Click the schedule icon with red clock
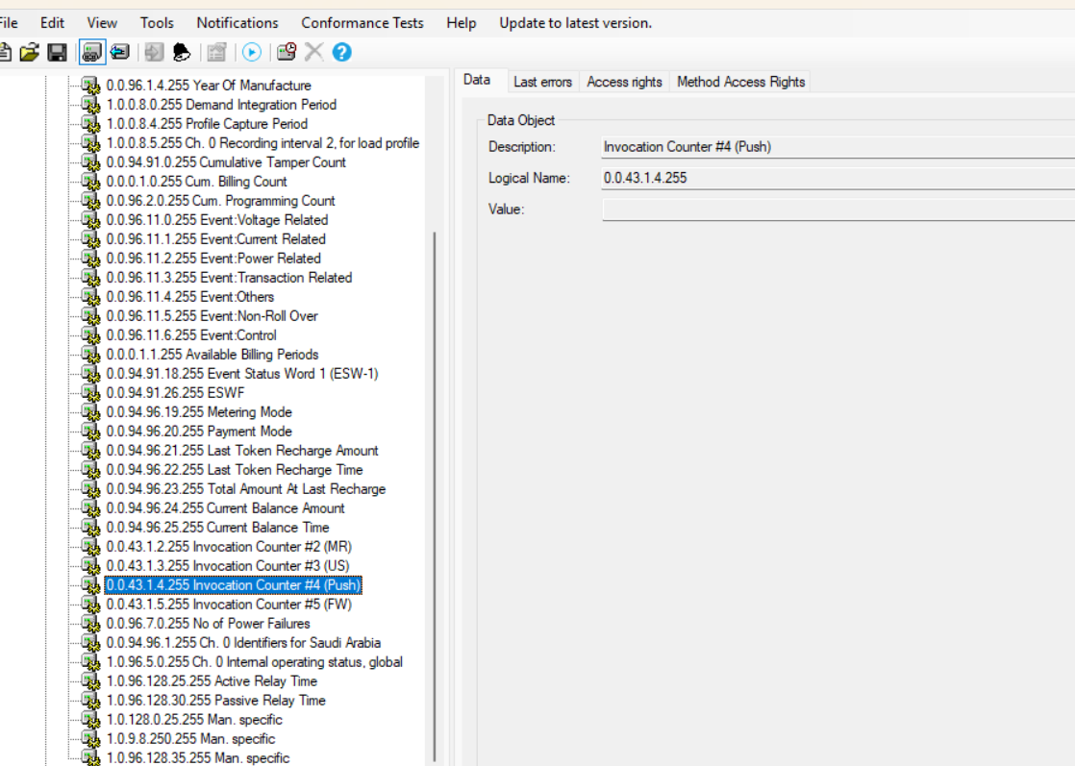The height and width of the screenshot is (766, 1075). click(287, 52)
